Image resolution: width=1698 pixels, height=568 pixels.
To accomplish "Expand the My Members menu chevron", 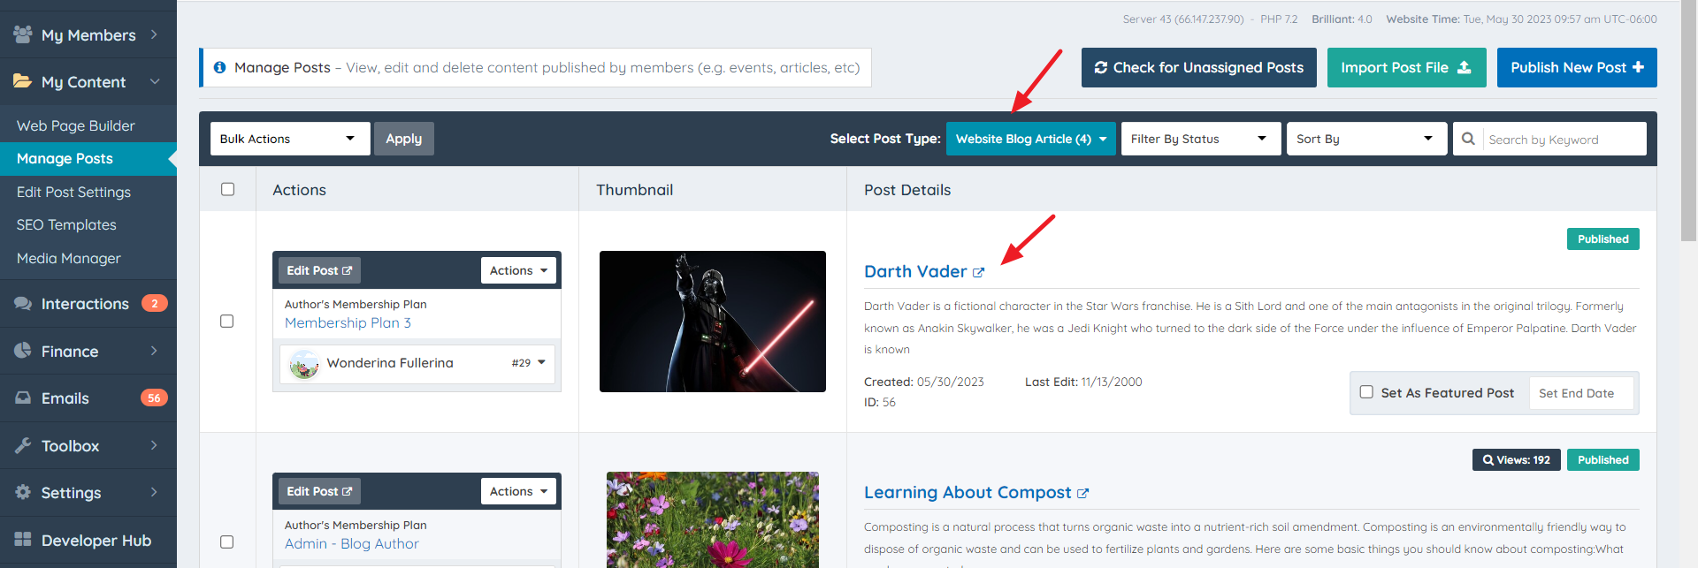I will (154, 34).
